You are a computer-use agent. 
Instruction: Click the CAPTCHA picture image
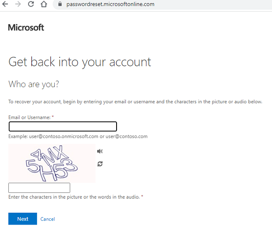click(x=52, y=163)
